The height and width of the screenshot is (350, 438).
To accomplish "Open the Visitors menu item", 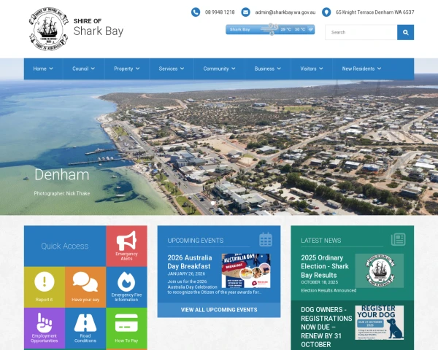I will [312, 69].
